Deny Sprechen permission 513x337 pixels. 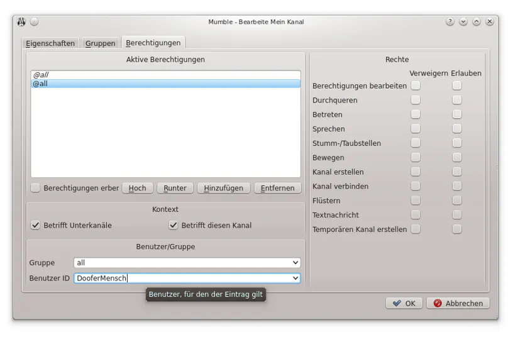[416, 129]
